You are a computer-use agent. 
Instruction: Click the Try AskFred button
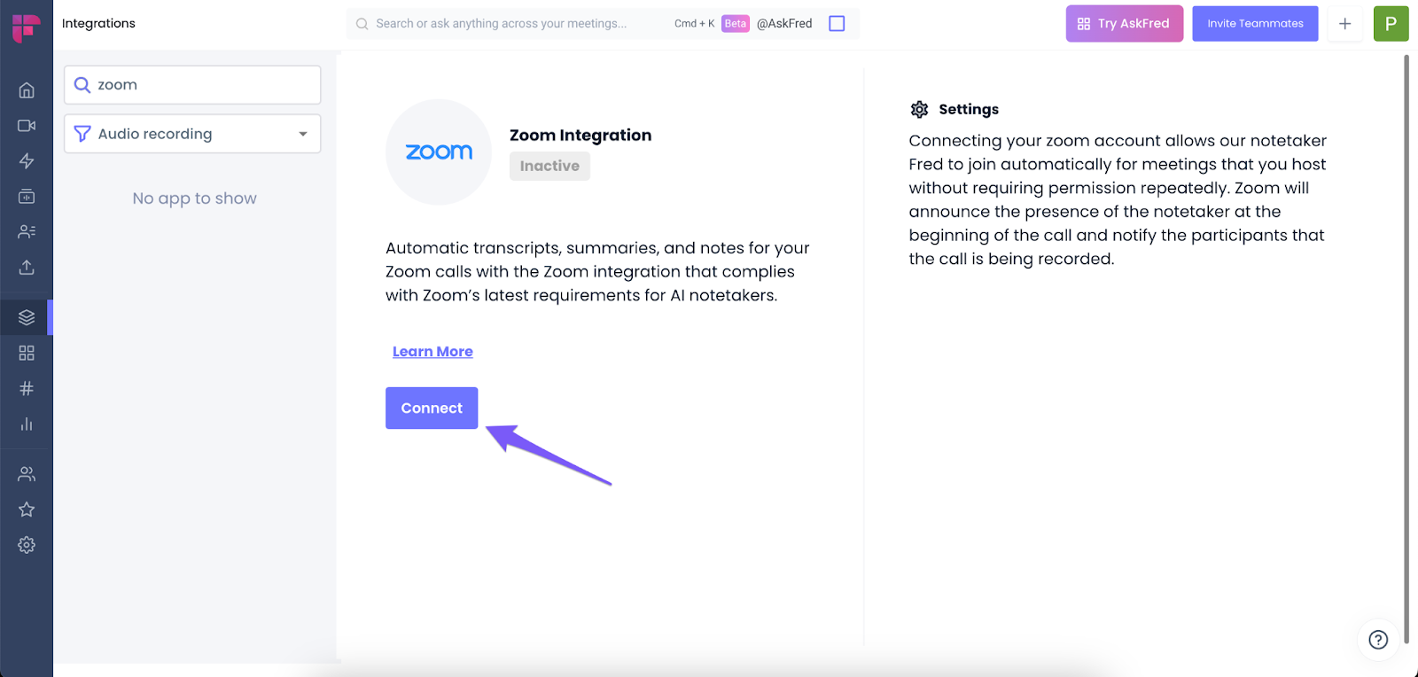click(1124, 24)
